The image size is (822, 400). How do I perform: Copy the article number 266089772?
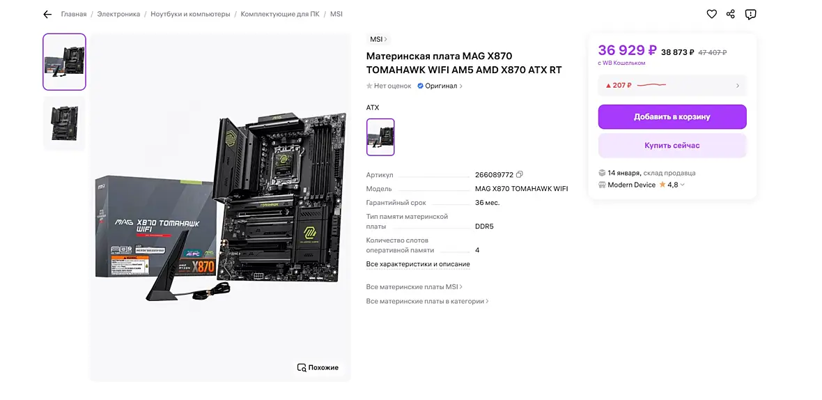tap(520, 175)
